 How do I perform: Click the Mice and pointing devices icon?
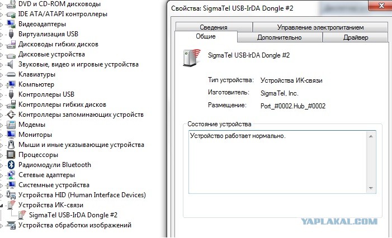click(x=11, y=145)
